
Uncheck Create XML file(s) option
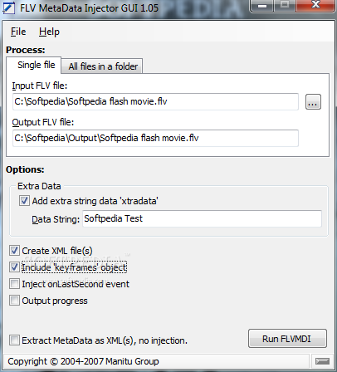(14, 251)
